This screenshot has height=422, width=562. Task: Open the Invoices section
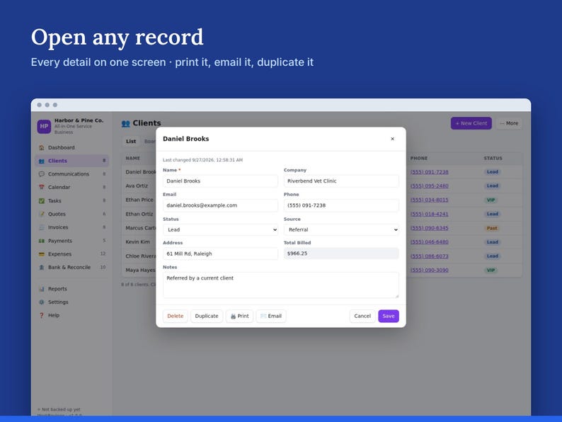[x=58, y=227]
